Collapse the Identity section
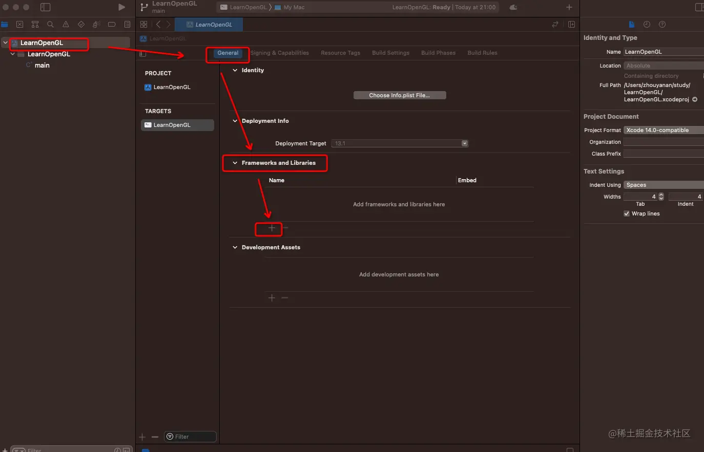The image size is (704, 452). (x=235, y=70)
